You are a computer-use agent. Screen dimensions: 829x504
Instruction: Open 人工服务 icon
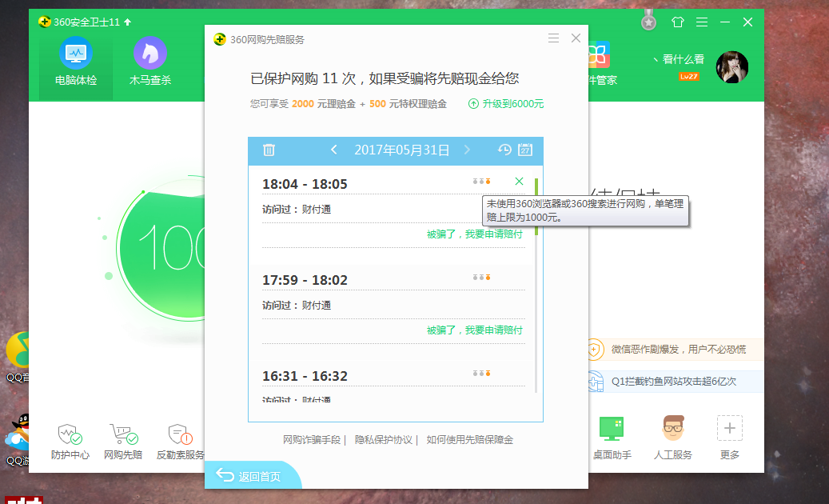tap(673, 429)
